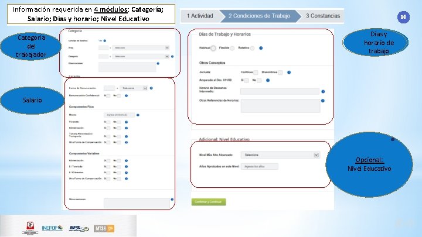Open help icon next to Categoría dropdown

click(172, 56)
